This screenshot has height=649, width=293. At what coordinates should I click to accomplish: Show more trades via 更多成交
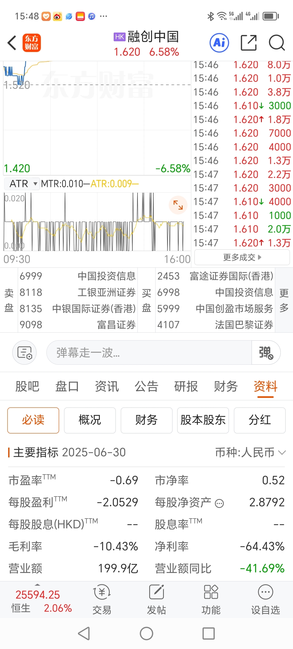pyautogui.click(x=242, y=257)
